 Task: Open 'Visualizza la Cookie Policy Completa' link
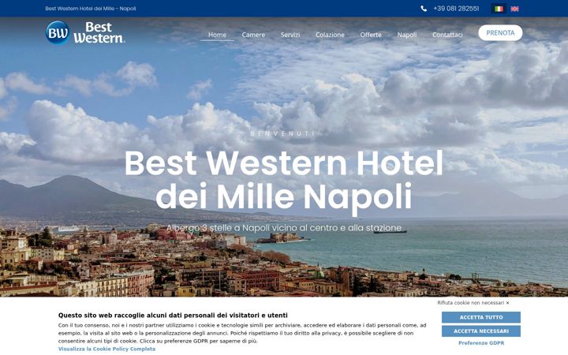(x=106, y=349)
